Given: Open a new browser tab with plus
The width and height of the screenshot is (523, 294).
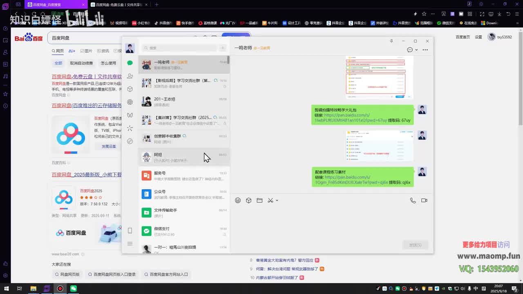Looking at the screenshot, I should [156, 4].
